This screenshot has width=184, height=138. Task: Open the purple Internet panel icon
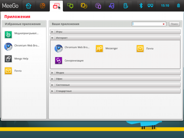pos(98,6)
